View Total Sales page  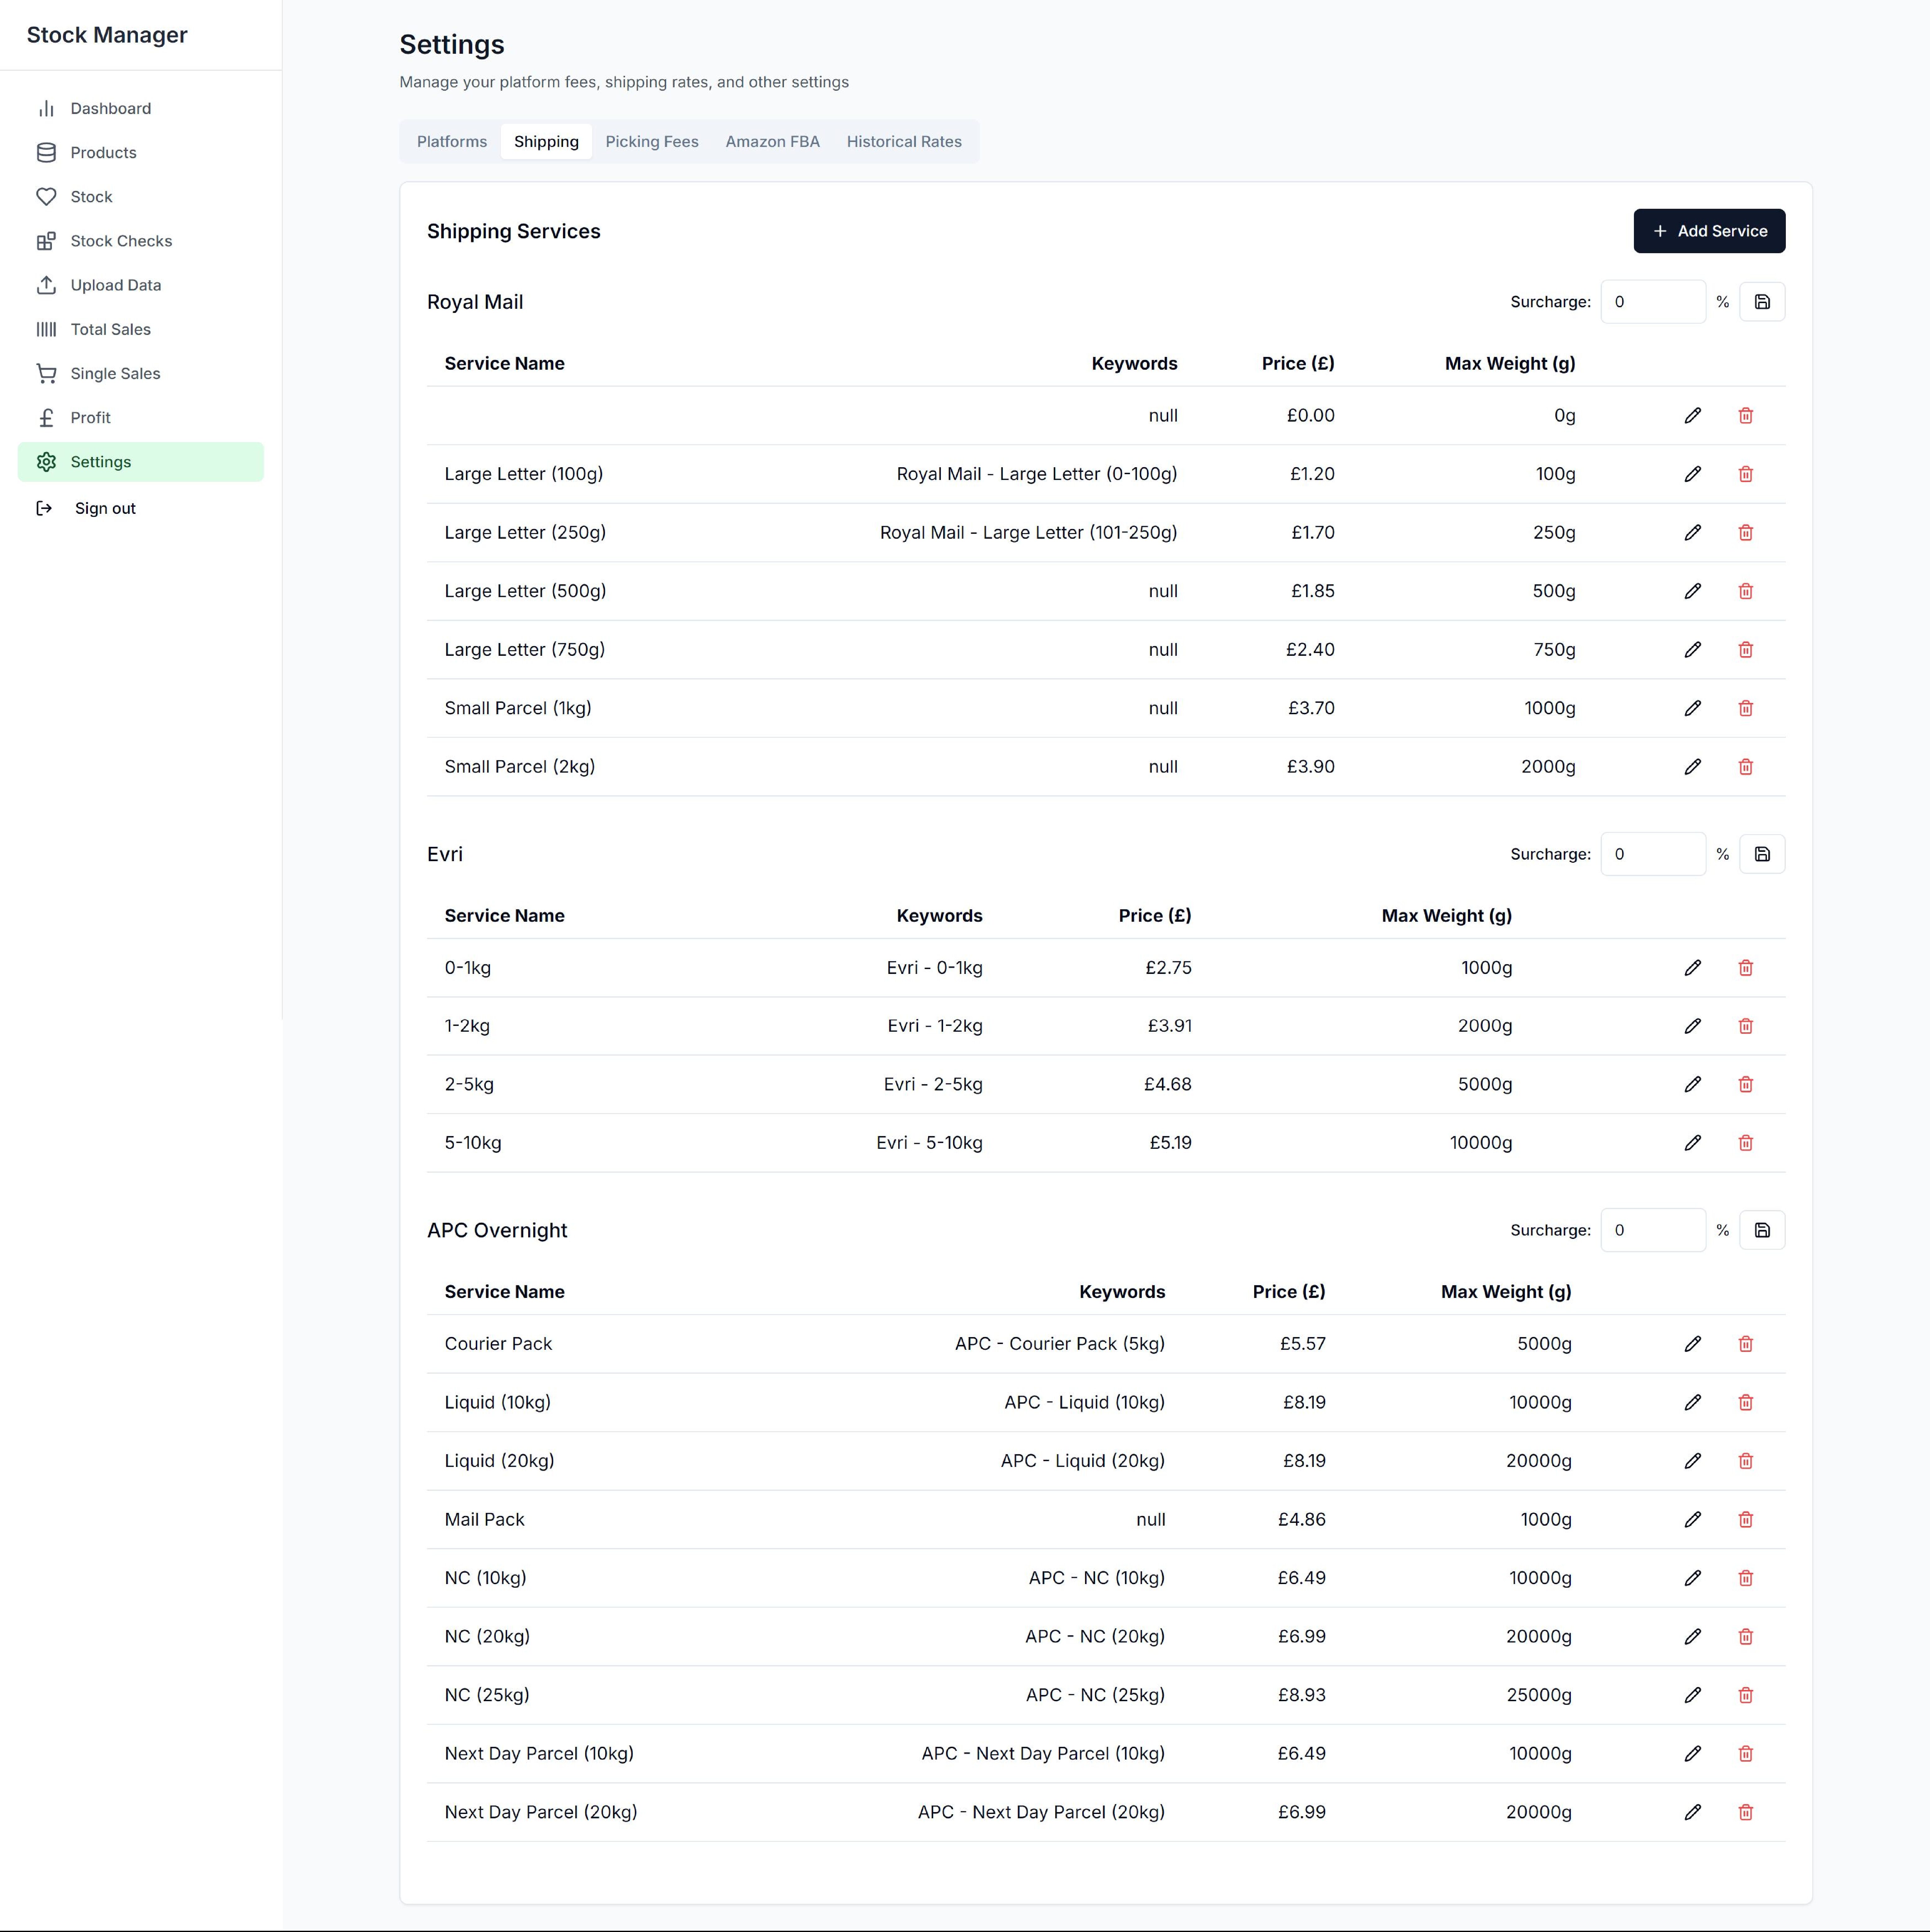[x=141, y=329]
